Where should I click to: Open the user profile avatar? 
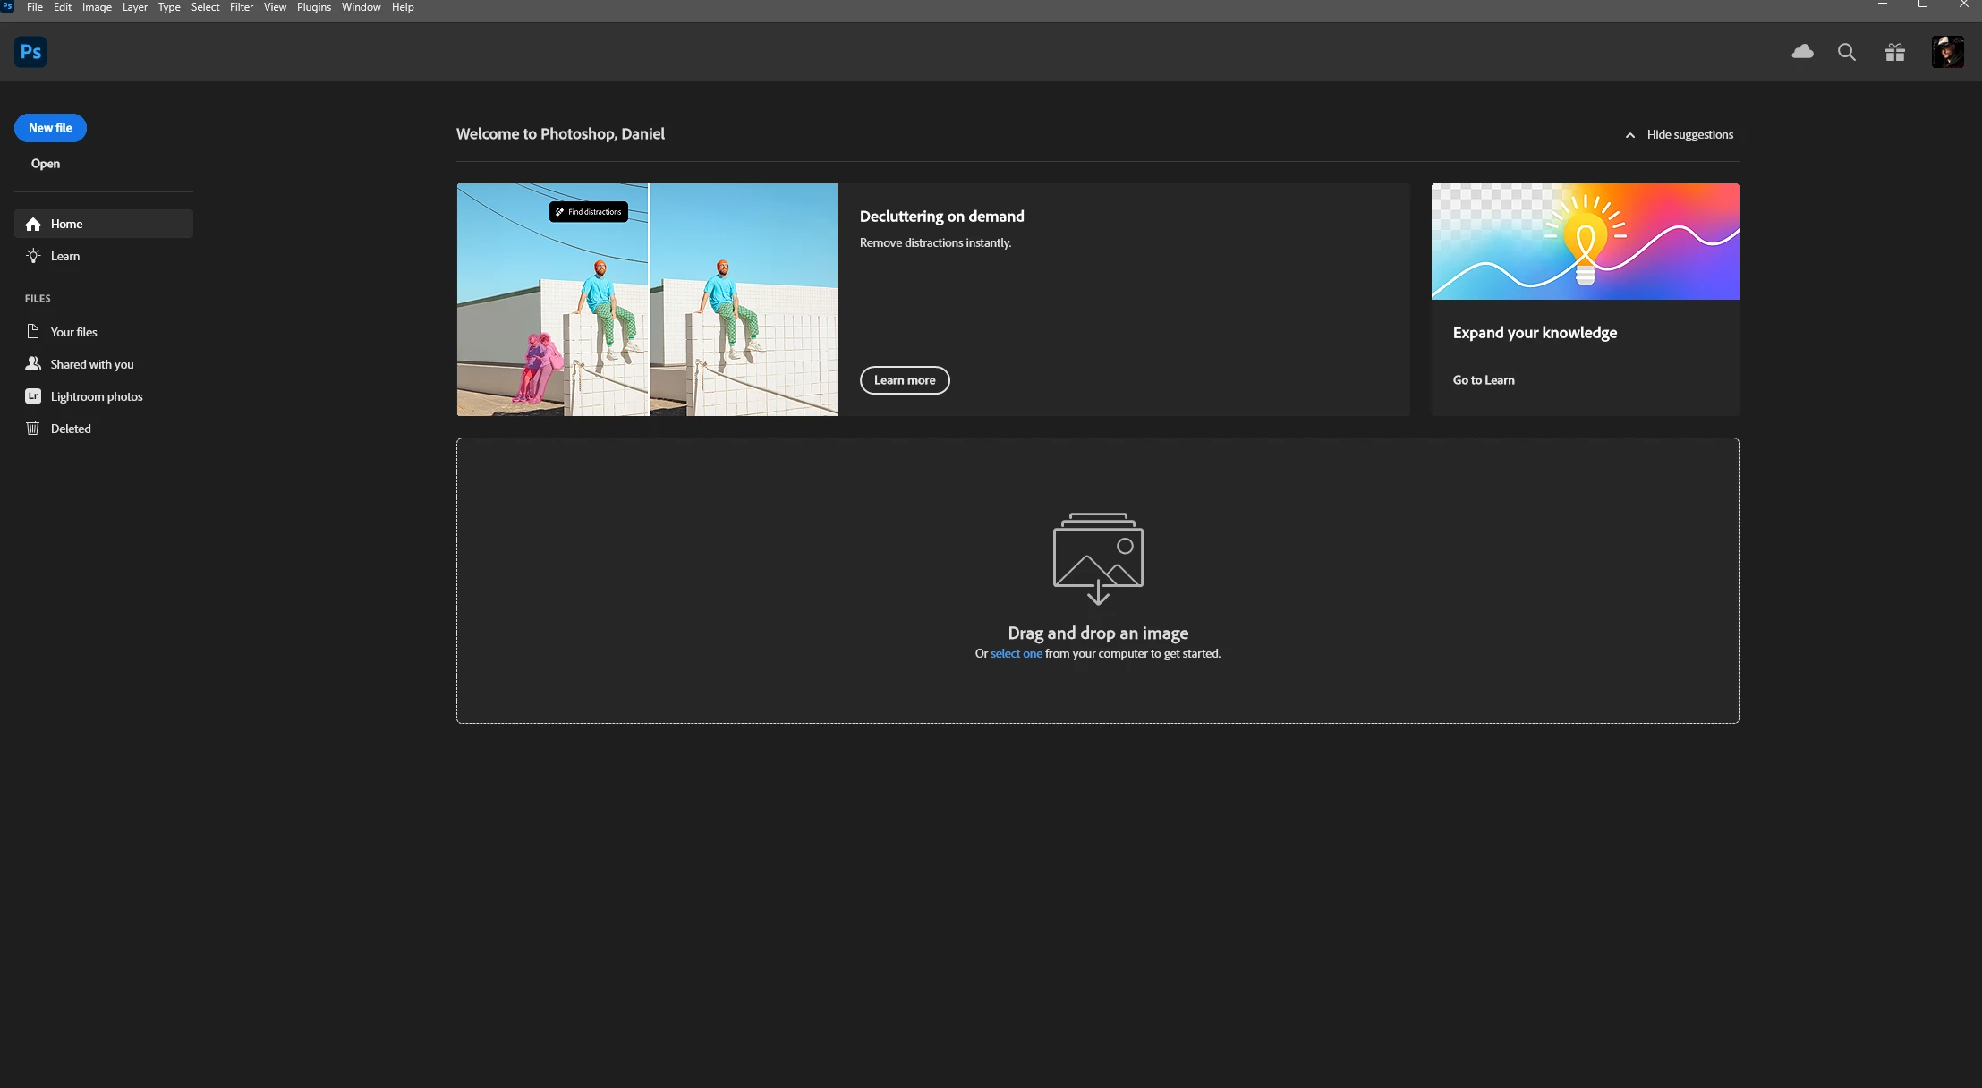pos(1947,52)
